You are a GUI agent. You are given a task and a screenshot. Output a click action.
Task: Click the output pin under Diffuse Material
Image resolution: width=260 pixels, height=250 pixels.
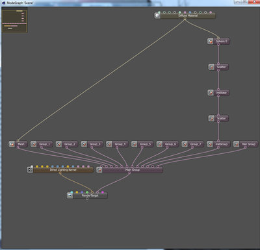pyautogui.click(x=185, y=19)
